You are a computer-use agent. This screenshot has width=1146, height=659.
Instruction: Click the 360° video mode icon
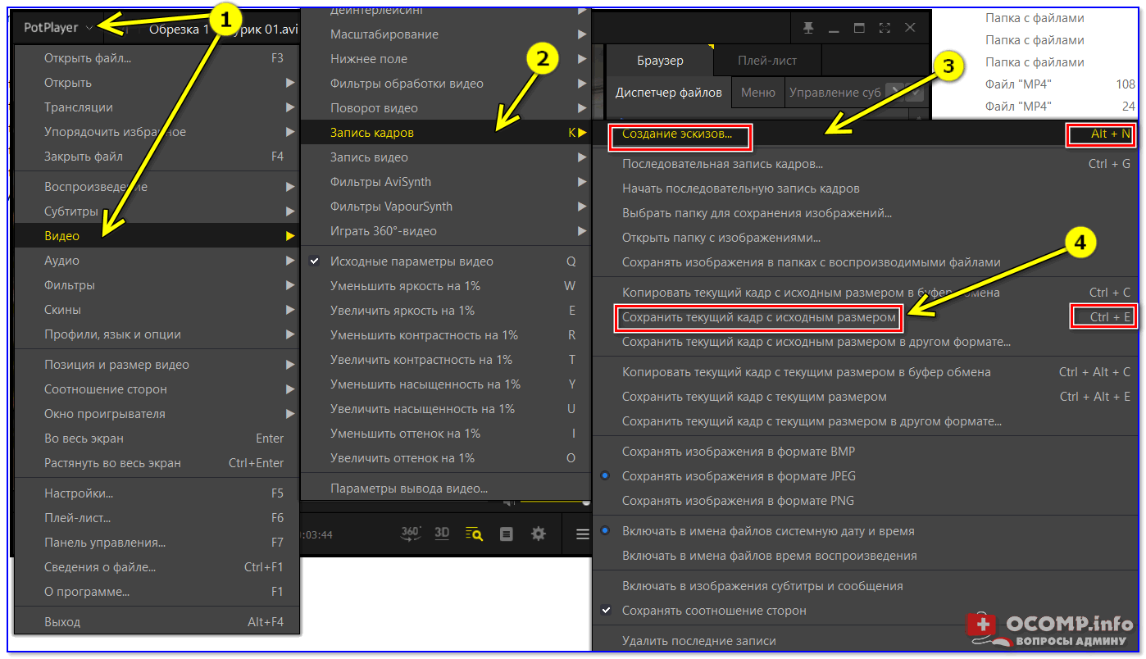[411, 534]
